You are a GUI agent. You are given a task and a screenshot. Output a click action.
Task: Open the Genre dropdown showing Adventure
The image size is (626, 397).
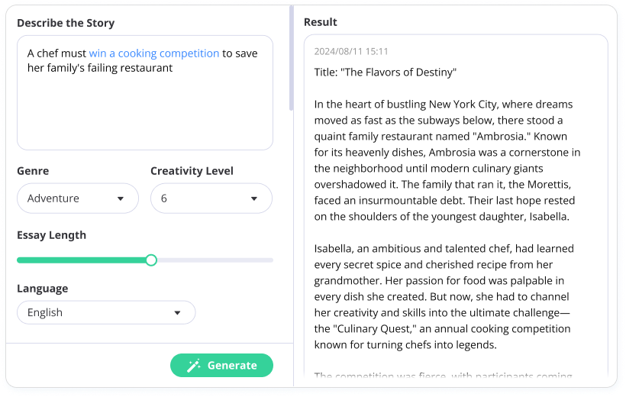(x=77, y=198)
